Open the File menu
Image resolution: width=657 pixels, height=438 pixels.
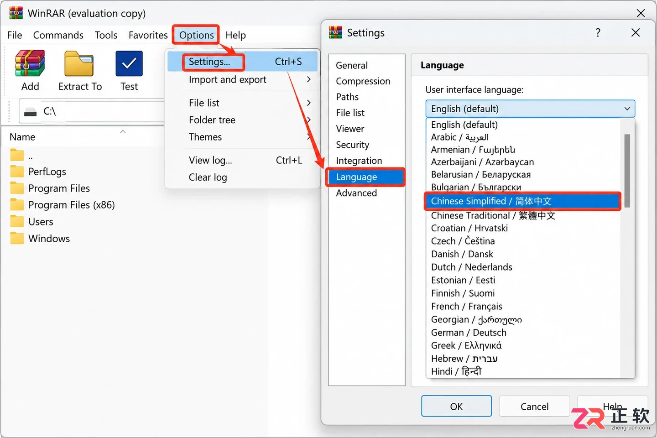point(15,35)
